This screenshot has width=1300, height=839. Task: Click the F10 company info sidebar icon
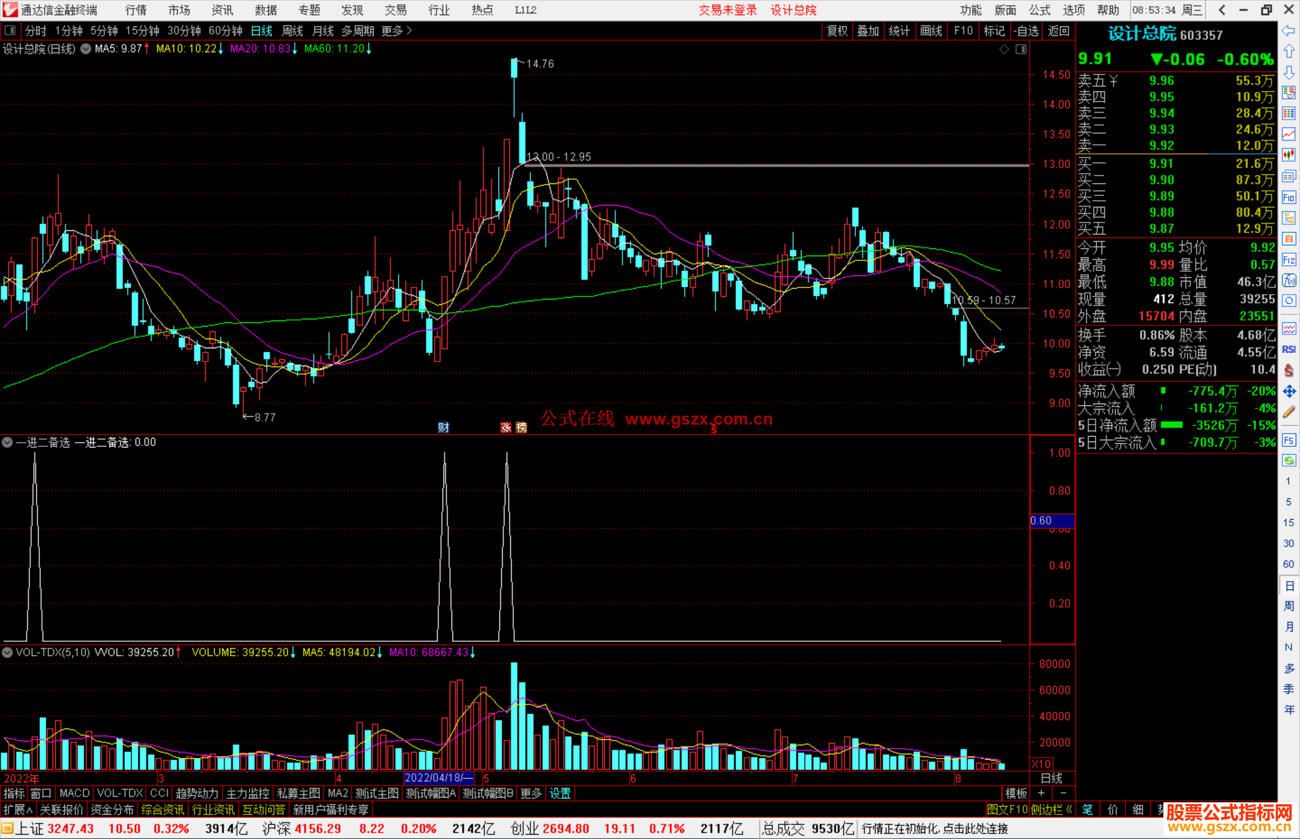pos(1289,197)
